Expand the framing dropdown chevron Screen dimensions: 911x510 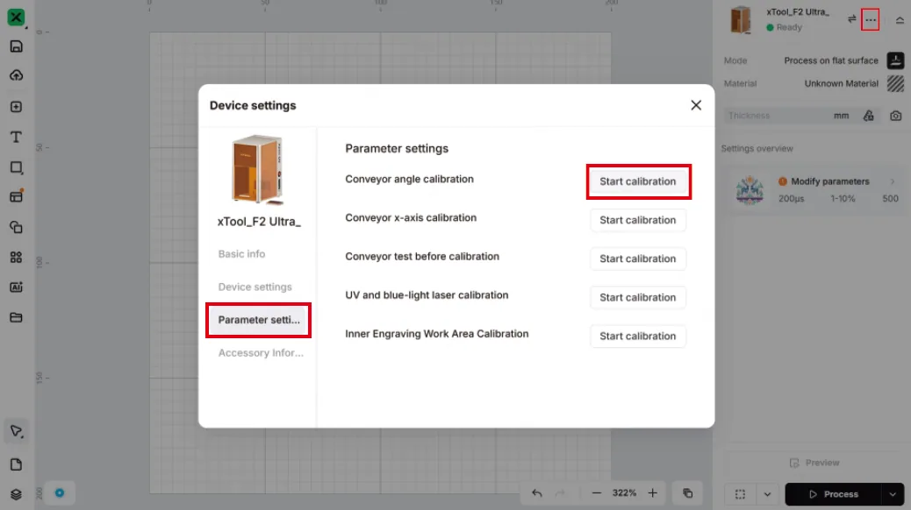tap(767, 494)
